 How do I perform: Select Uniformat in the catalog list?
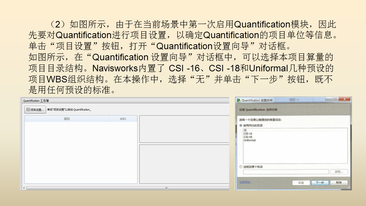250,140
